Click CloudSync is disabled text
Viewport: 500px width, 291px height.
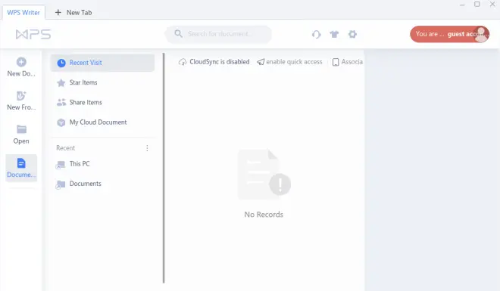click(x=220, y=62)
